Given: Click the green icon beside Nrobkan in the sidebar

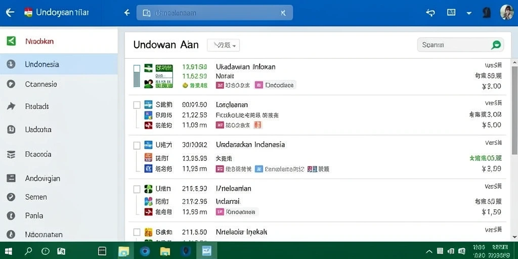Looking at the screenshot, I should pyautogui.click(x=11, y=41).
